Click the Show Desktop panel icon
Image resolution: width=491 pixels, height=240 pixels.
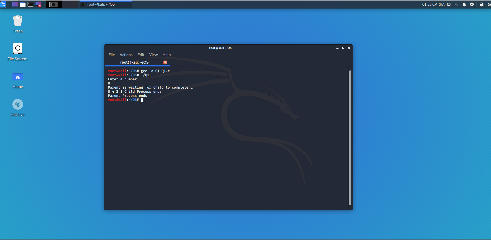(15, 4)
